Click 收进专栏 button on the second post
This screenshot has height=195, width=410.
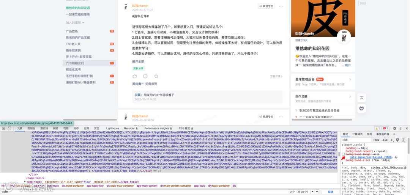(x=266, y=116)
